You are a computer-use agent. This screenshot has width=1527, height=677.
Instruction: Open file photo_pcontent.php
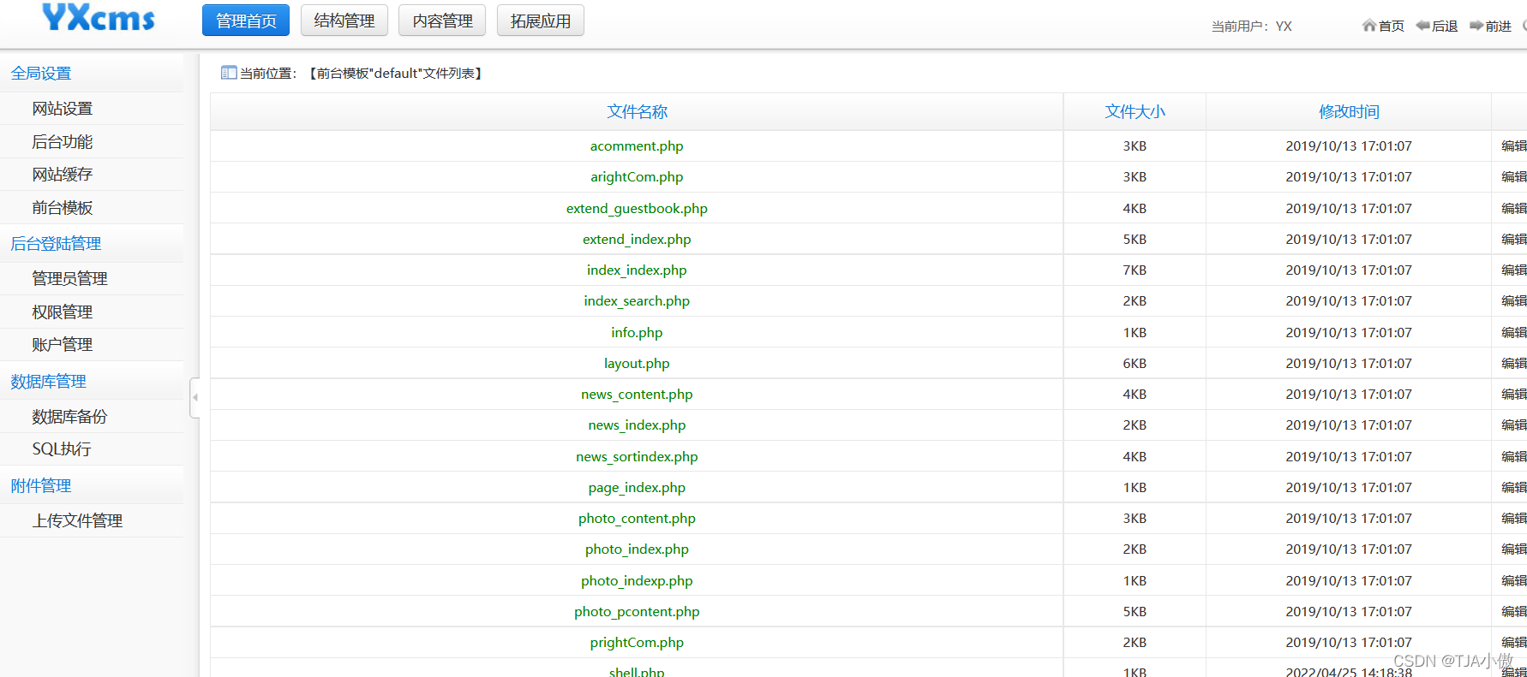(x=637, y=612)
